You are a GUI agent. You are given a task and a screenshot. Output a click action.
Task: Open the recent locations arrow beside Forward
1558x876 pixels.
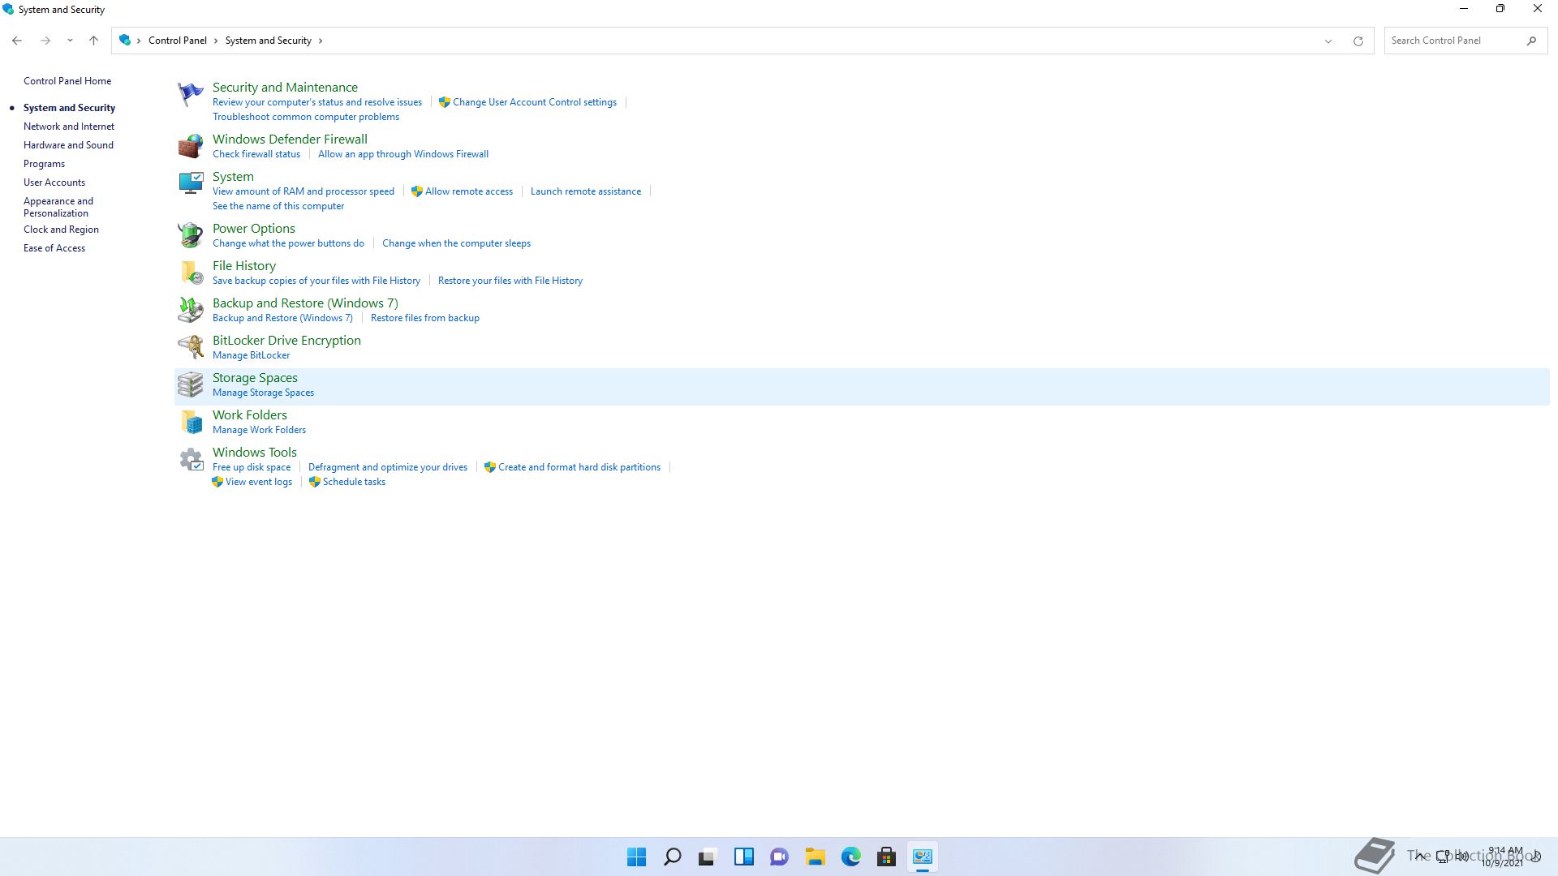coord(70,41)
